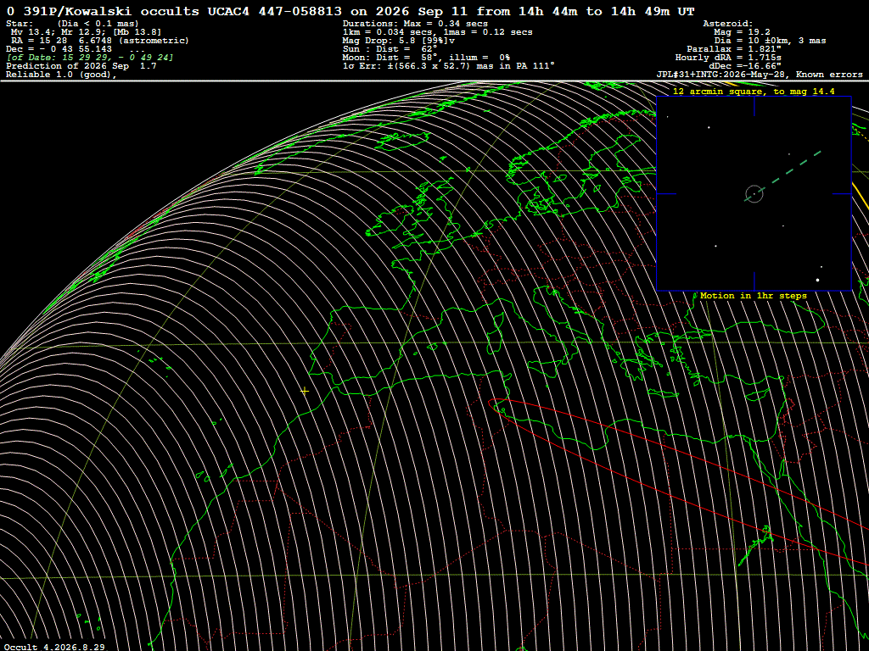
Task: Click the 'Mag Drop: 5.8' line
Action: tap(399, 41)
